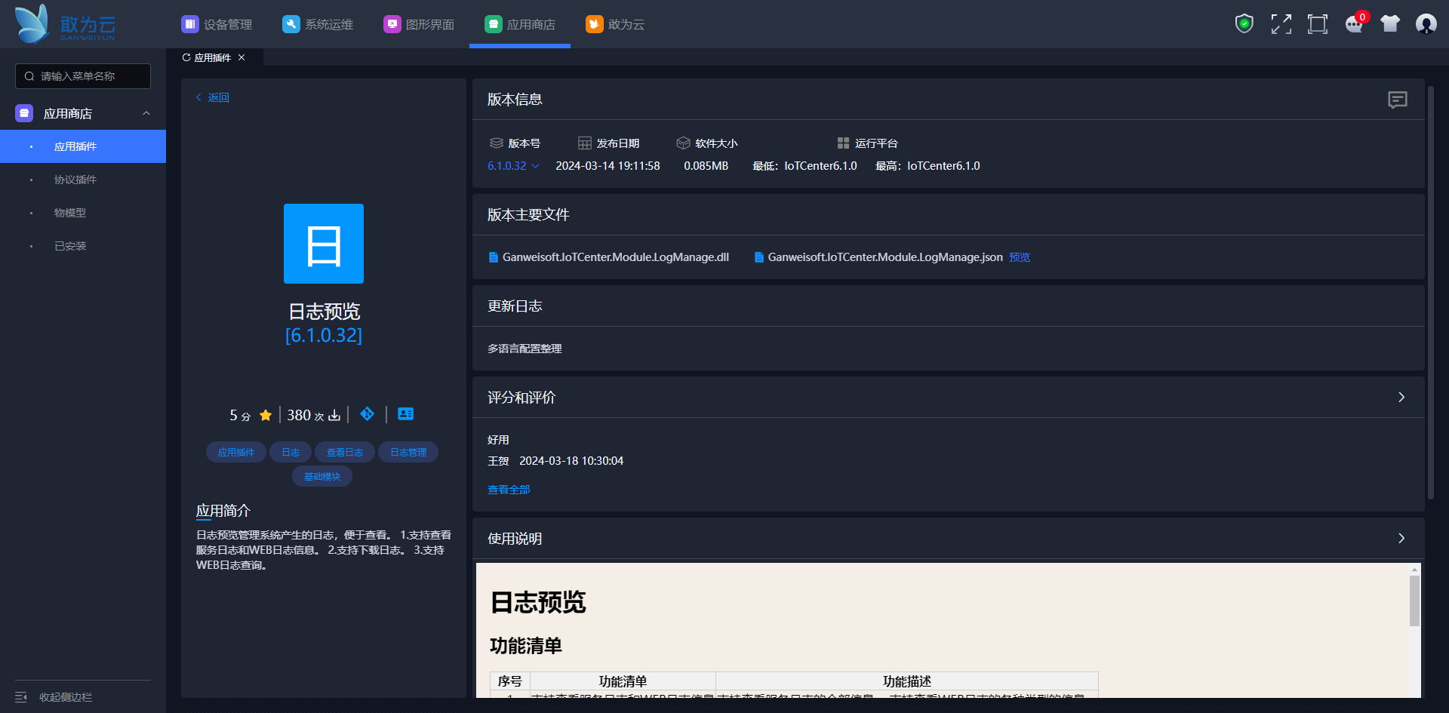Open version 6.1.0.32 dropdown
This screenshot has height=713, width=1449.
pos(513,166)
